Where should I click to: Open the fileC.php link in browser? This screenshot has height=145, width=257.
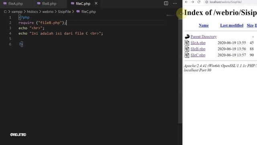pos(198,55)
